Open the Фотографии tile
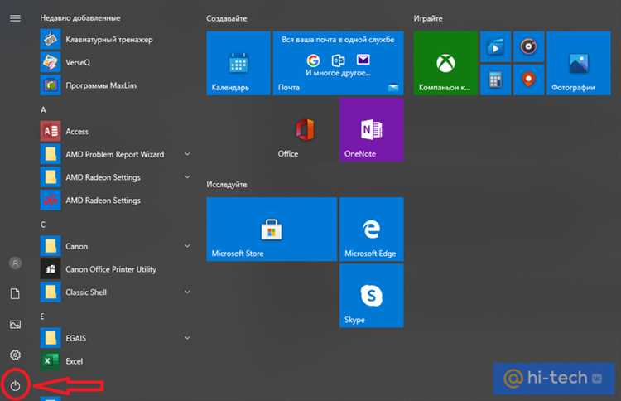 [x=579, y=63]
